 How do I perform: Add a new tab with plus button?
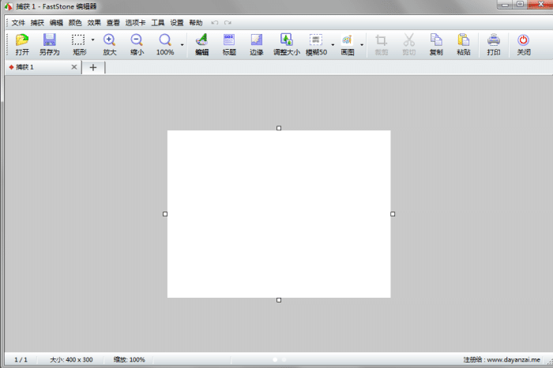(92, 67)
